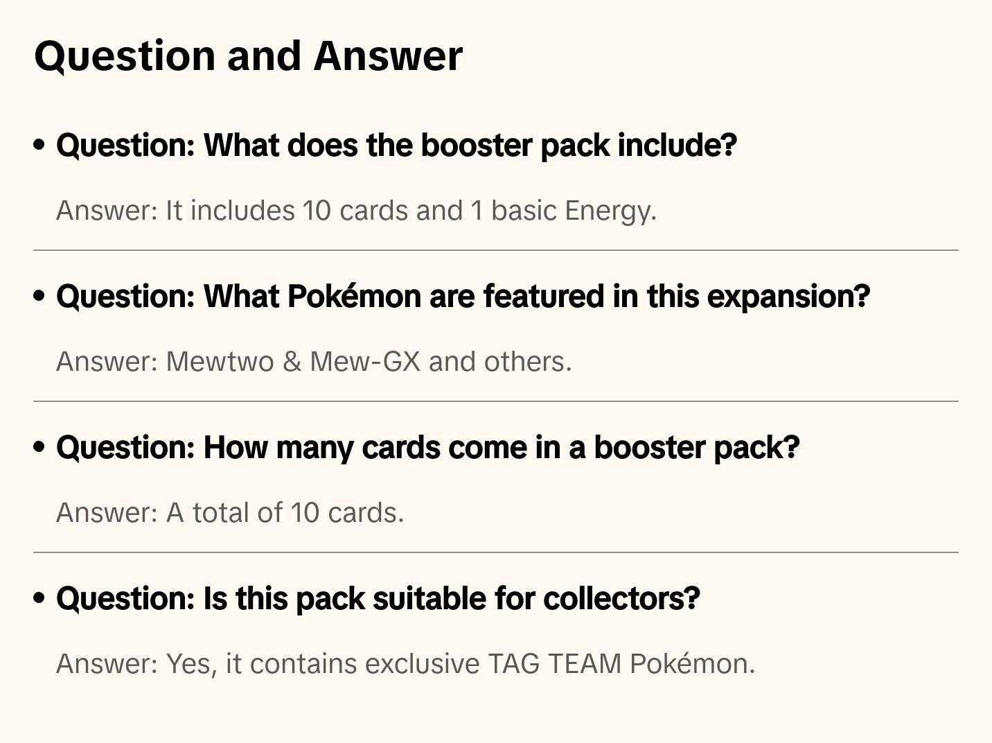Click divider line below Mewtwo answer
The image size is (992, 743).
(x=496, y=401)
